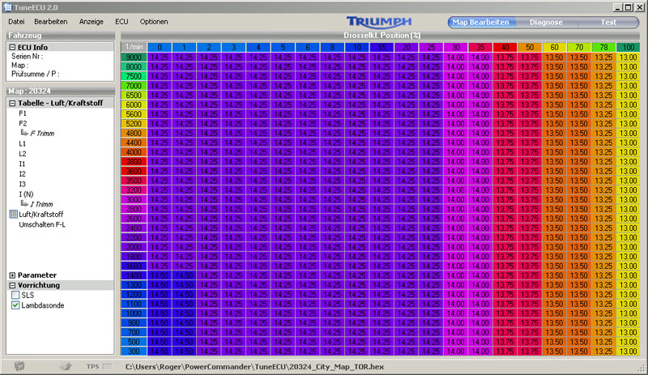Click the TuneECU title bar app icon
Viewport: 648px width, 375px height.
tap(7, 7)
